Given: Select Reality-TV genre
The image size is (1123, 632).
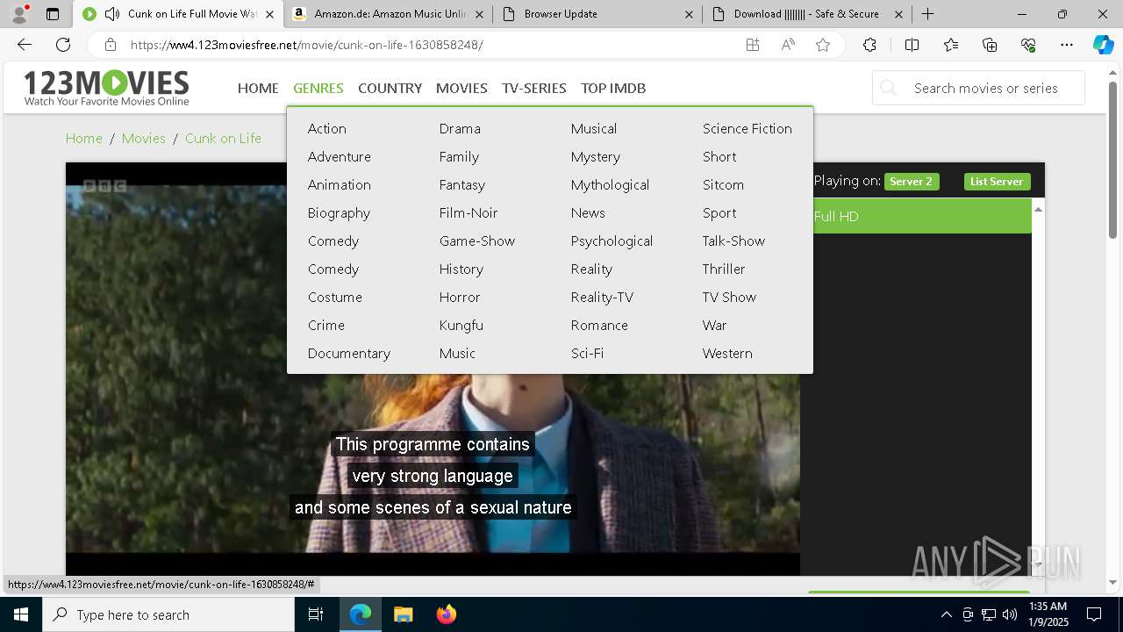Looking at the screenshot, I should pos(602,297).
